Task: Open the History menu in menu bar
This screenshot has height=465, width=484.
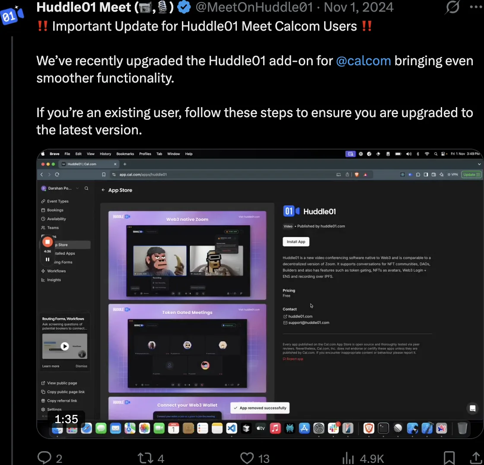Action: [105, 154]
